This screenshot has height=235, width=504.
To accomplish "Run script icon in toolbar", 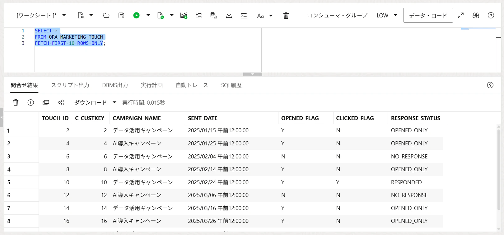I will 161,15.
